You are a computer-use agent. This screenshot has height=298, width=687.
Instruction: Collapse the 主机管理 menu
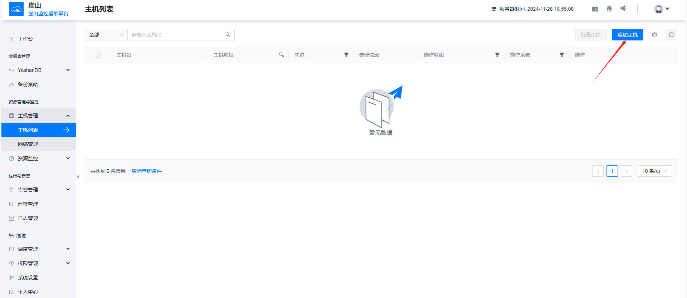click(39, 116)
